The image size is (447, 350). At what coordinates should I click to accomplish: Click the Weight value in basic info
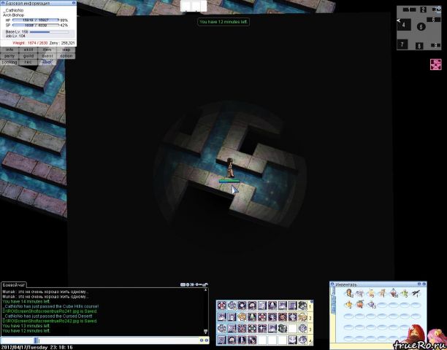coord(30,43)
